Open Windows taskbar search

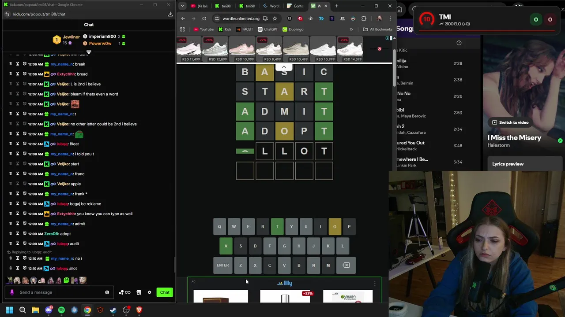23,310
